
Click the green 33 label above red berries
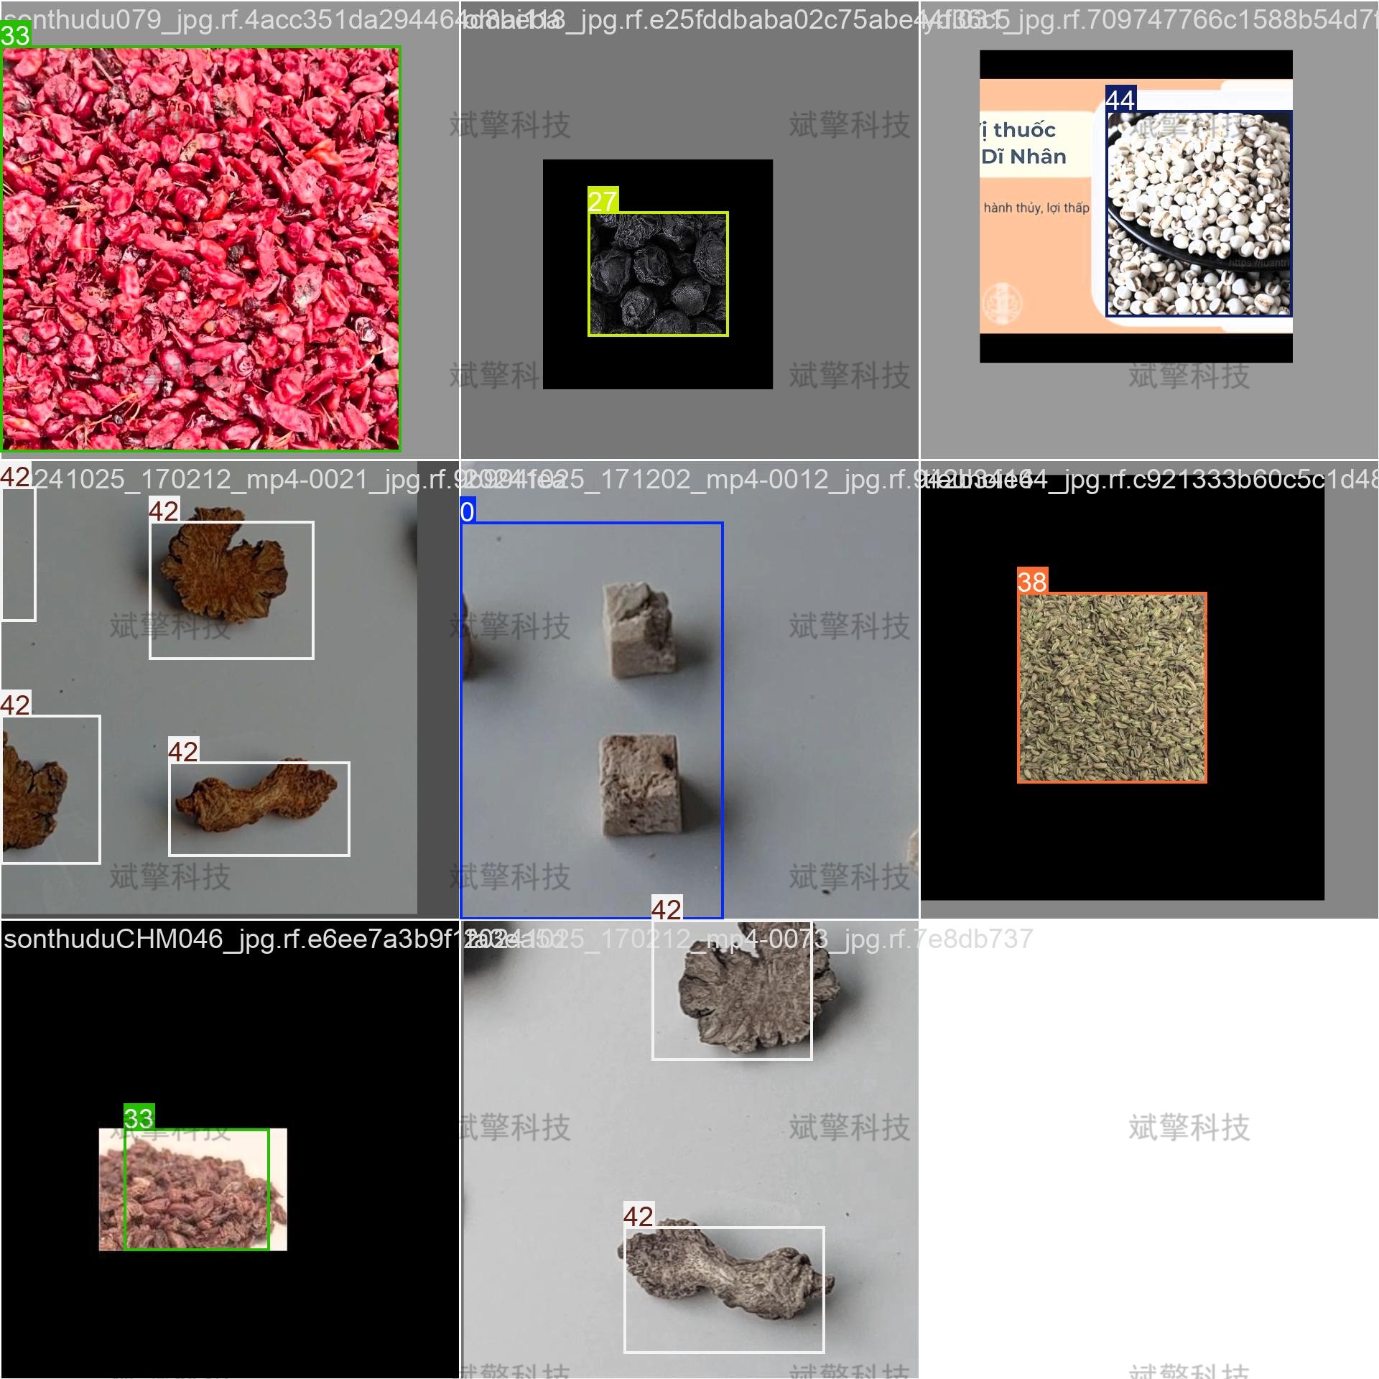(15, 34)
